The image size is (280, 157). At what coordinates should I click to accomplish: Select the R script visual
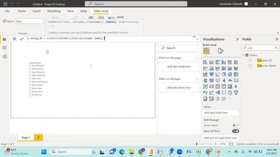click(236, 86)
